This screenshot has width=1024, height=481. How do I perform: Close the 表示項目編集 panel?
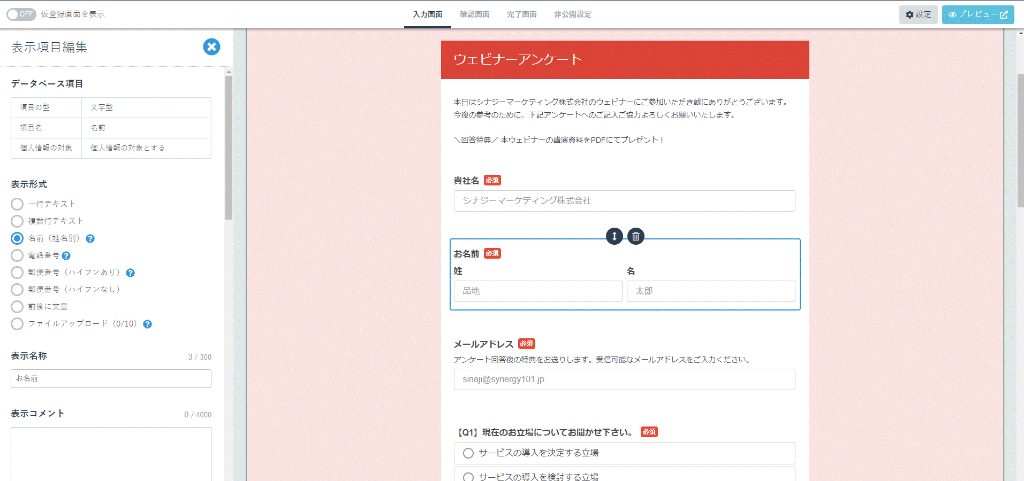click(x=211, y=47)
